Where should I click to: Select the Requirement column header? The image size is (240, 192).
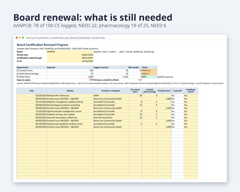tap(32, 67)
